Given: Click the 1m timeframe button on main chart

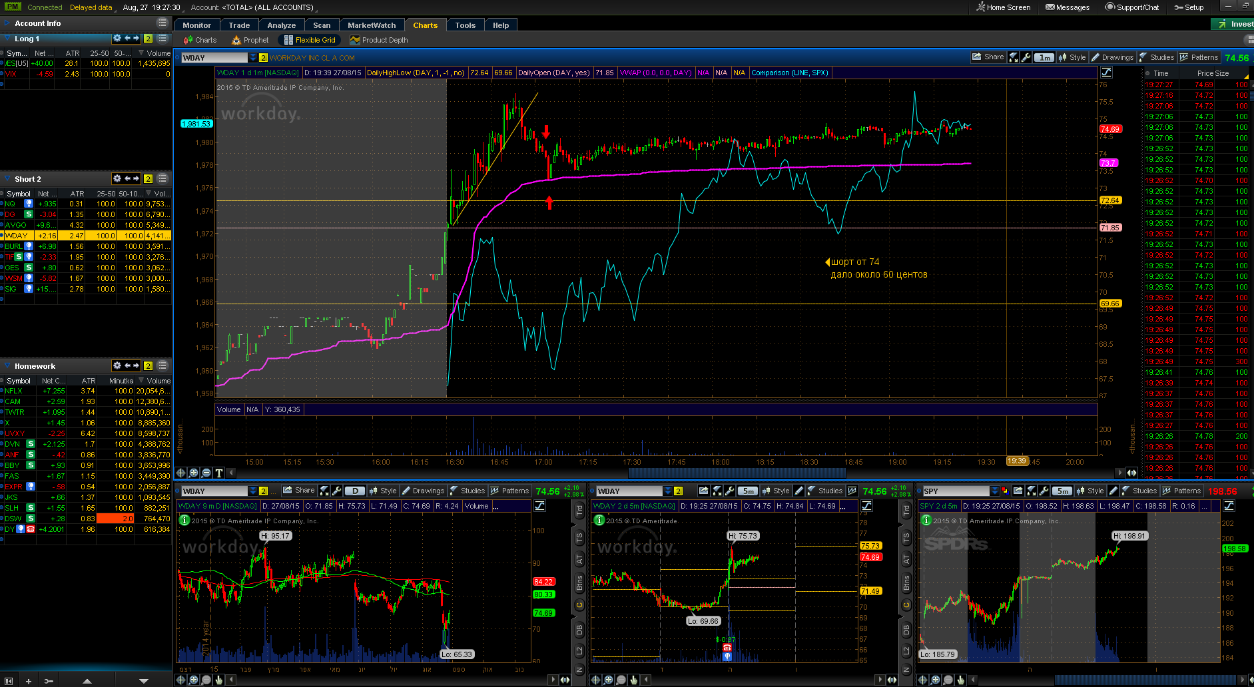Looking at the screenshot, I should (x=1044, y=57).
